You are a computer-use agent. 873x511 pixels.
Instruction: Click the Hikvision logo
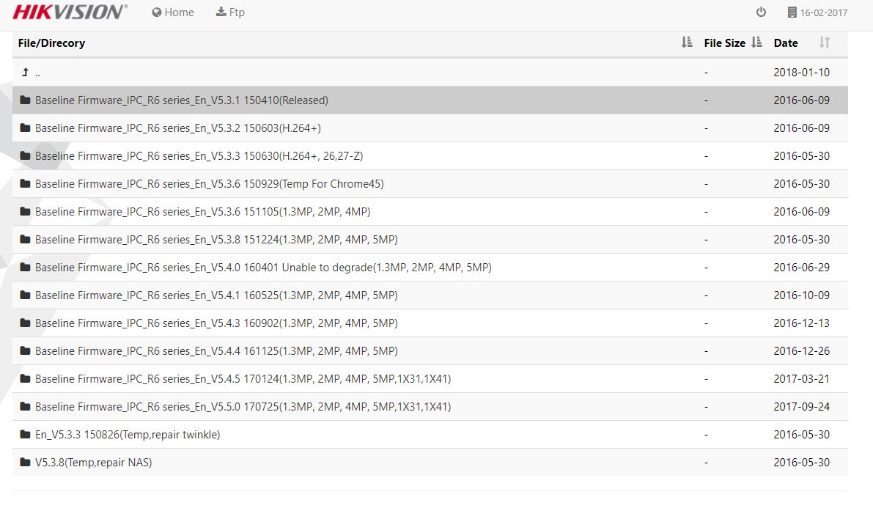click(x=70, y=12)
